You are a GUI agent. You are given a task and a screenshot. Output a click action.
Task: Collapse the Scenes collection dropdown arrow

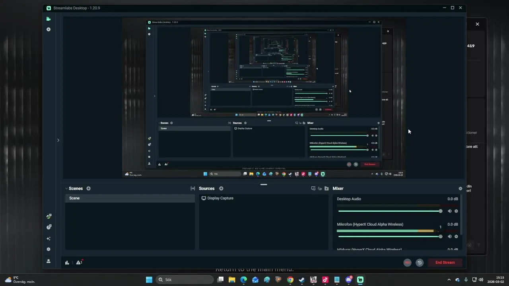(66, 189)
